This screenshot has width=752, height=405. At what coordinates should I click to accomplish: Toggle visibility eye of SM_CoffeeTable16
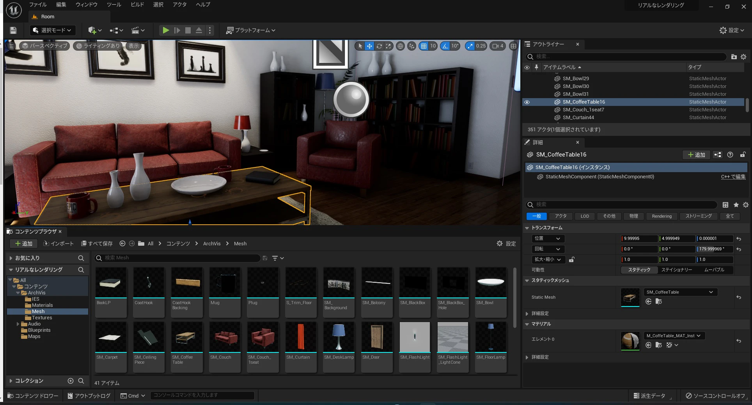click(527, 102)
